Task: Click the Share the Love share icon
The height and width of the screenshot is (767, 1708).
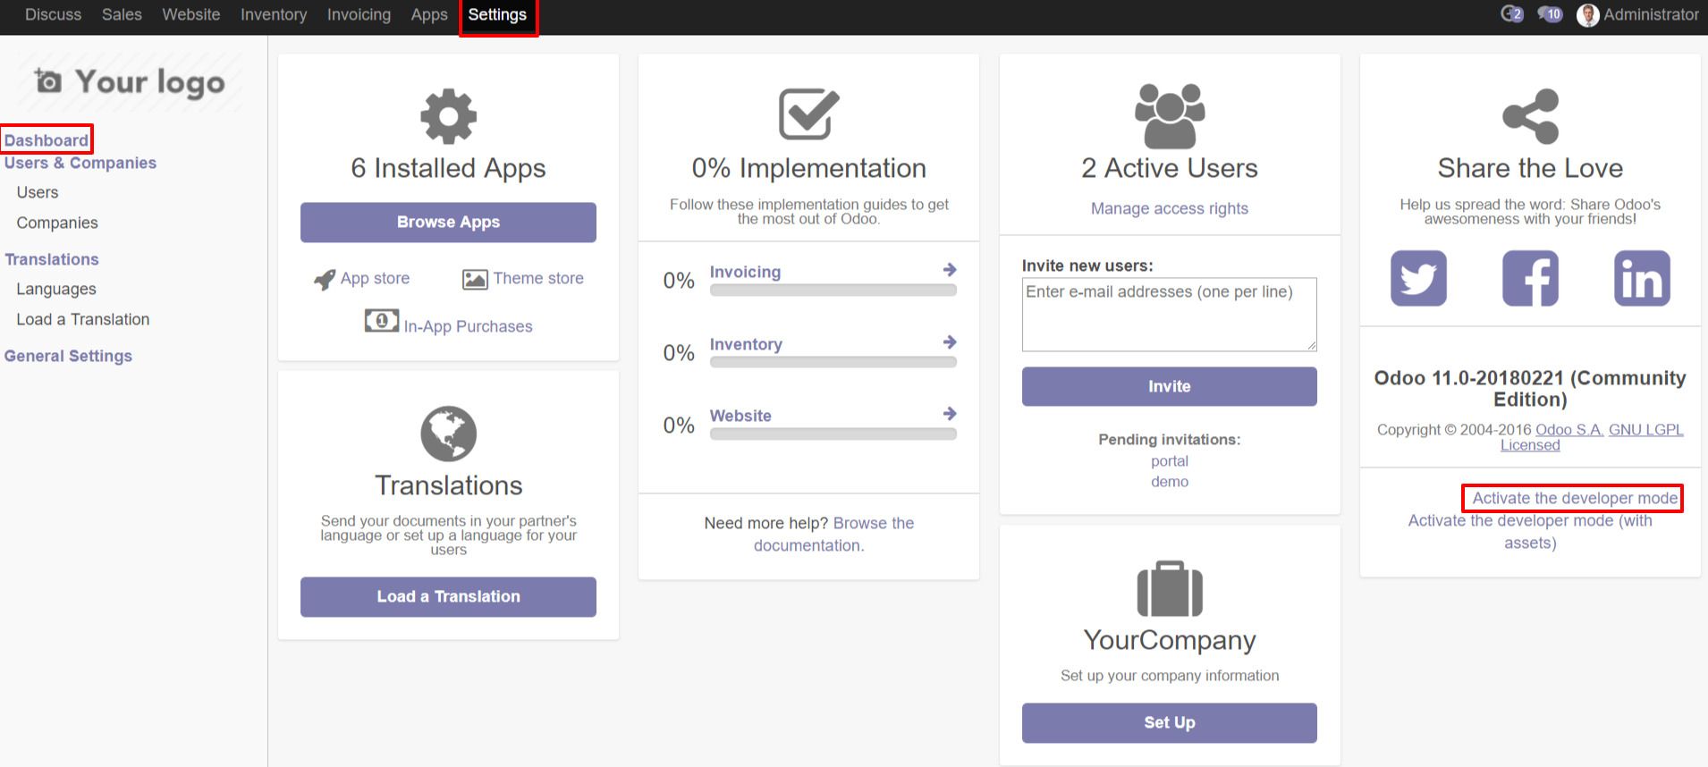Action: pos(1530,116)
